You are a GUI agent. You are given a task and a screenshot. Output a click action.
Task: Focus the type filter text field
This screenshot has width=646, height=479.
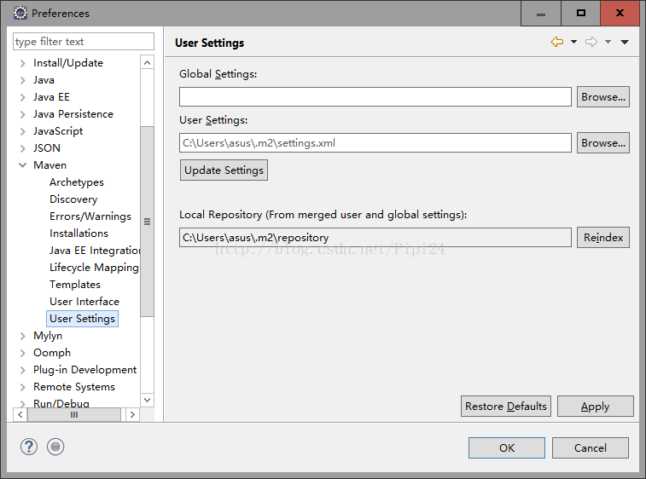(84, 42)
